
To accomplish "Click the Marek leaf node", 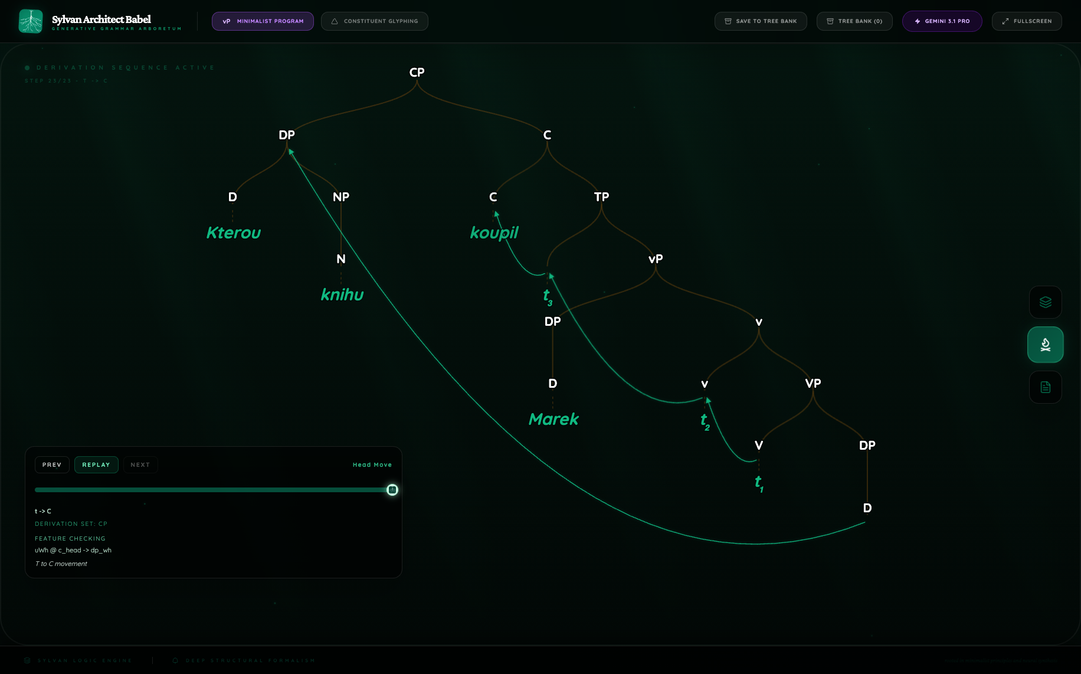I will [553, 420].
